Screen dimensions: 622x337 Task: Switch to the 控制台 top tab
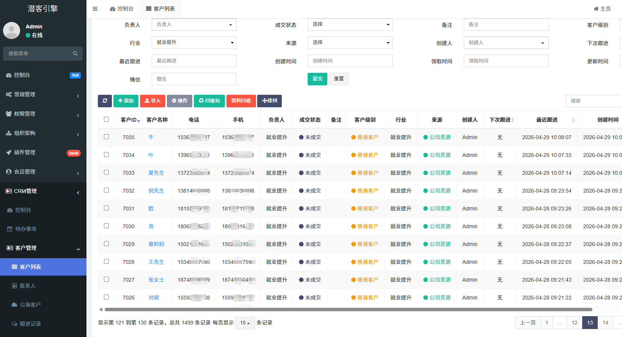122,9
